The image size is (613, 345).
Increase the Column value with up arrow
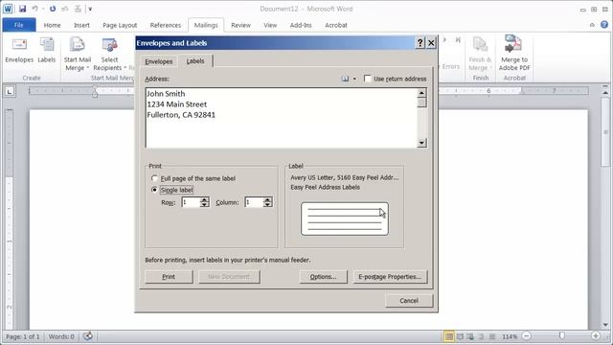click(267, 199)
